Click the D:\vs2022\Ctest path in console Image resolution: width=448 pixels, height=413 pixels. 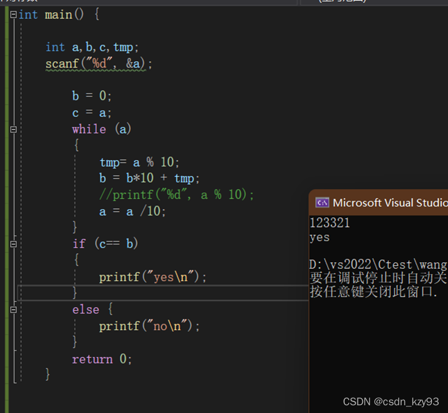coord(378,264)
